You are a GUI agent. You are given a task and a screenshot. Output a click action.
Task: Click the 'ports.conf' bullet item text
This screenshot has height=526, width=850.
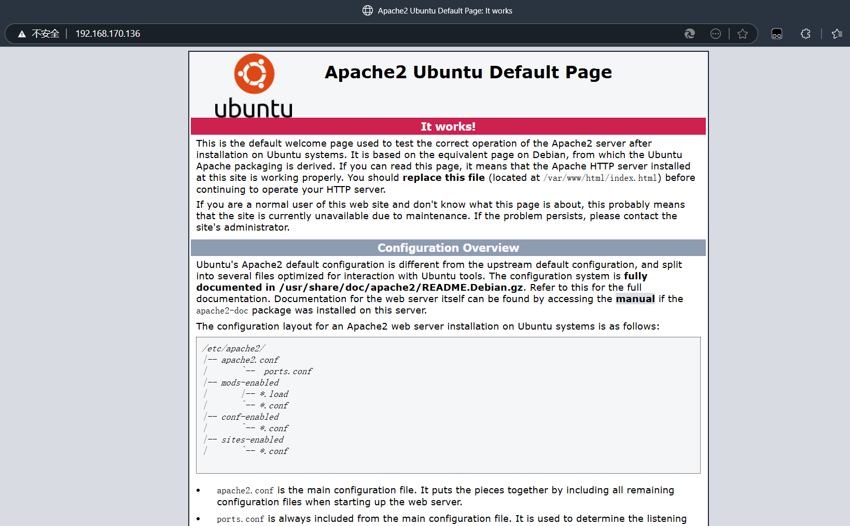241,519
